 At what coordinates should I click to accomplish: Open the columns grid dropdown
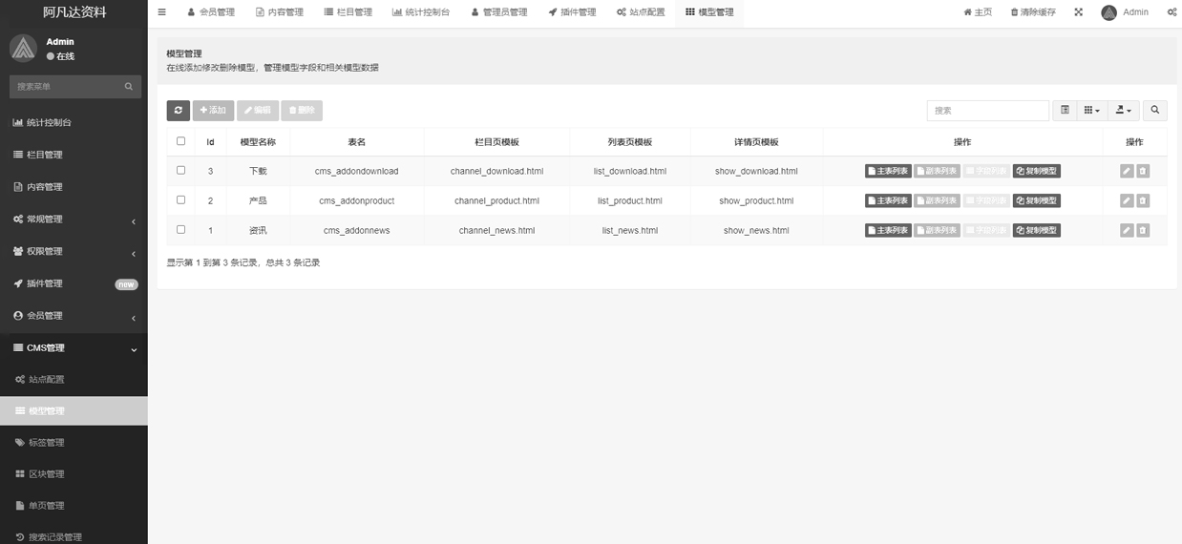pos(1092,111)
